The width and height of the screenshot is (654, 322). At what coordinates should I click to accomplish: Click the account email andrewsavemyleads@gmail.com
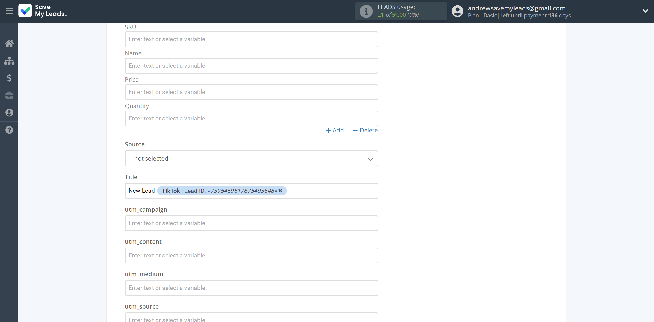click(517, 8)
